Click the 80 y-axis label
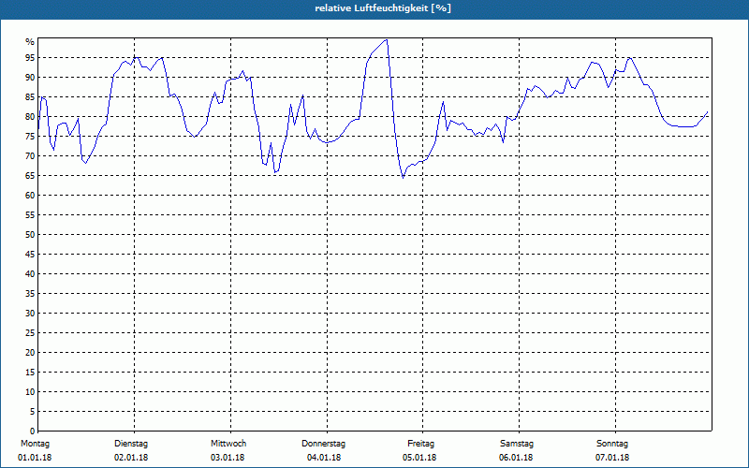Image resolution: width=749 pixels, height=468 pixels. tap(30, 116)
